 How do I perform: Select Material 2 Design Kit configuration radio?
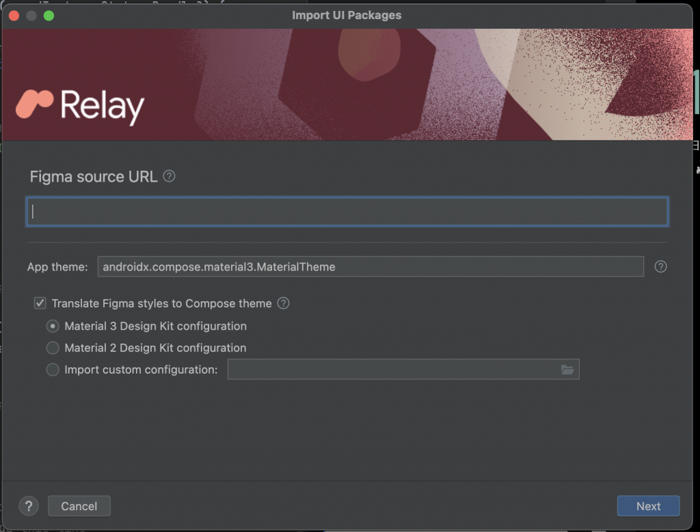53,348
